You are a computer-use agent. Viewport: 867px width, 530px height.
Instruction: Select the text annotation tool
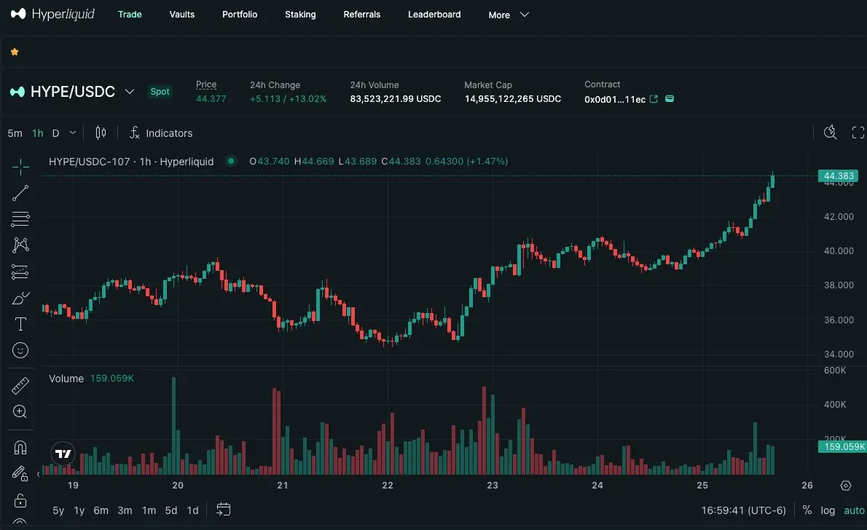20,324
